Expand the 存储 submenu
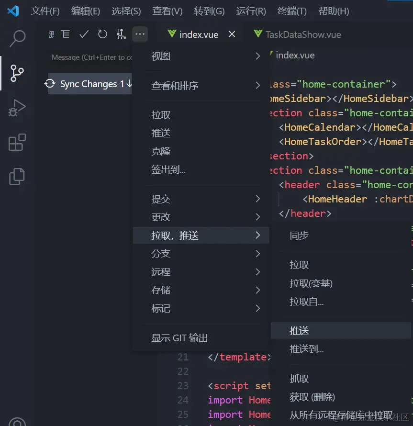Image resolution: width=413 pixels, height=426 pixels. [201, 290]
